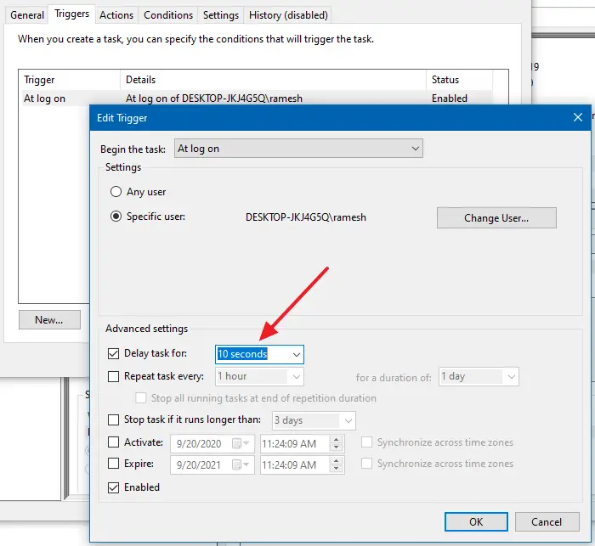Enable Repeat task every checkbox
The image size is (595, 546).
click(x=113, y=376)
